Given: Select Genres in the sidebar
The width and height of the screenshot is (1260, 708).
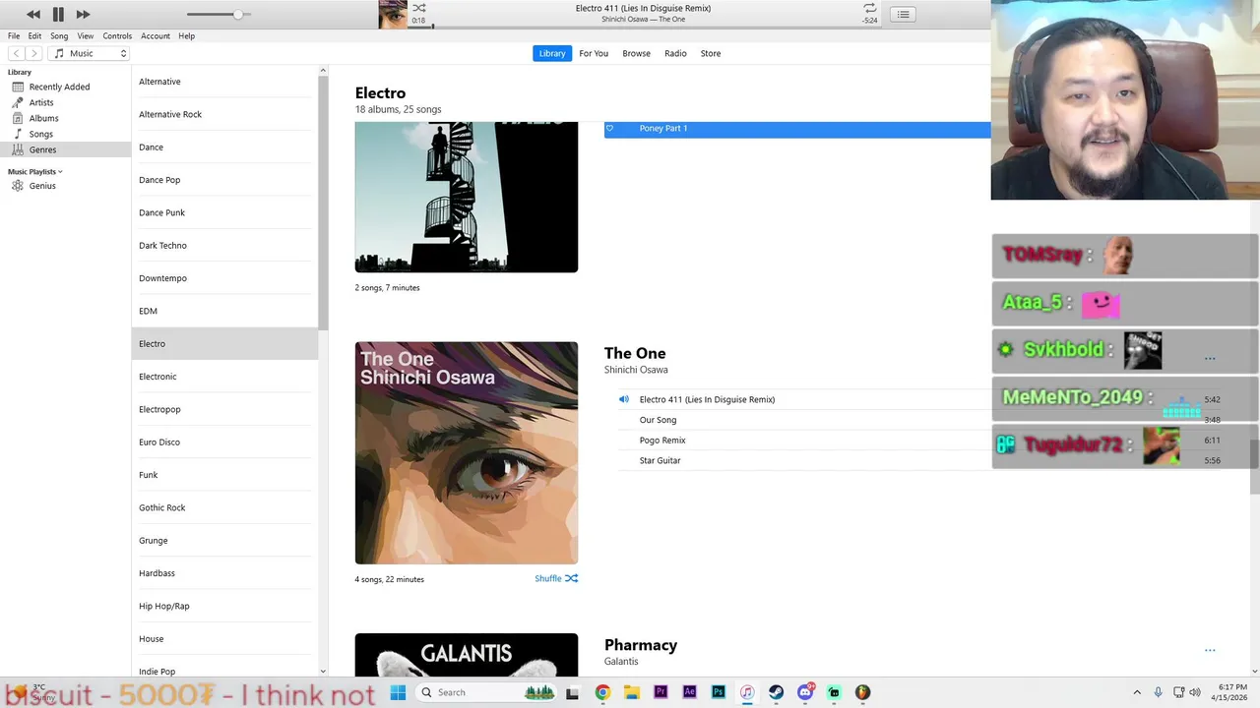Looking at the screenshot, I should [65, 149].
